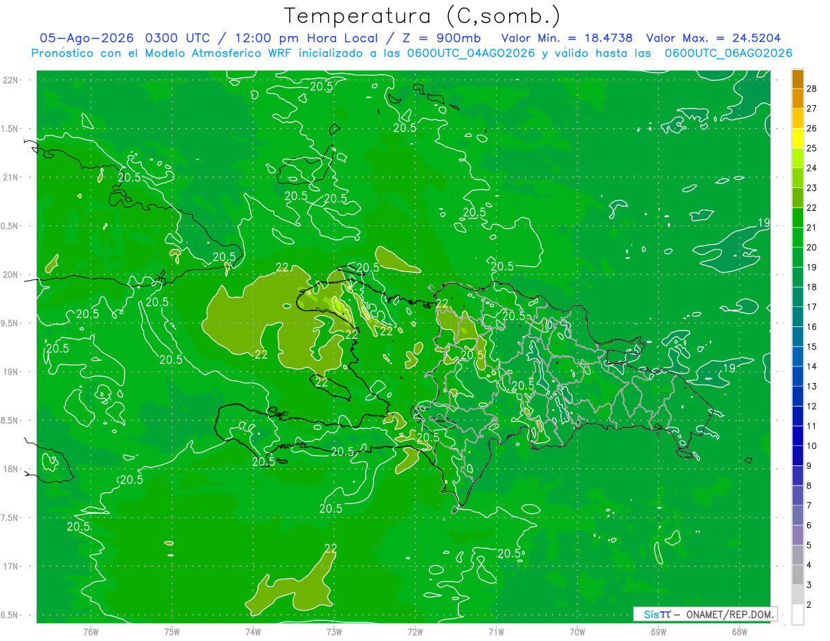
Task: Pick the white legend swatch below 2
Action: point(797,615)
